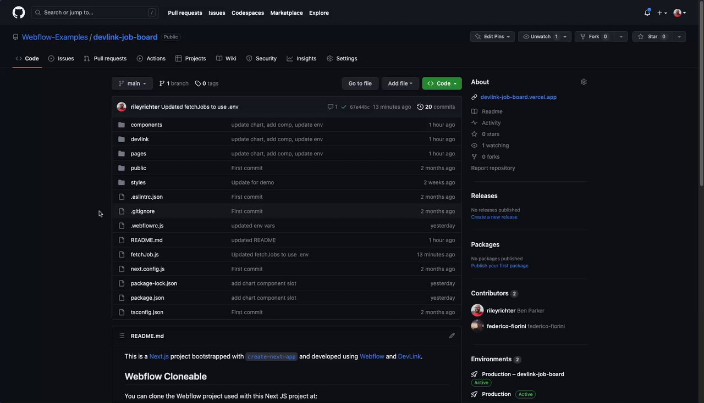Screen dimensions: 704x403
Task: Select the Code tab
Action: 27,58
